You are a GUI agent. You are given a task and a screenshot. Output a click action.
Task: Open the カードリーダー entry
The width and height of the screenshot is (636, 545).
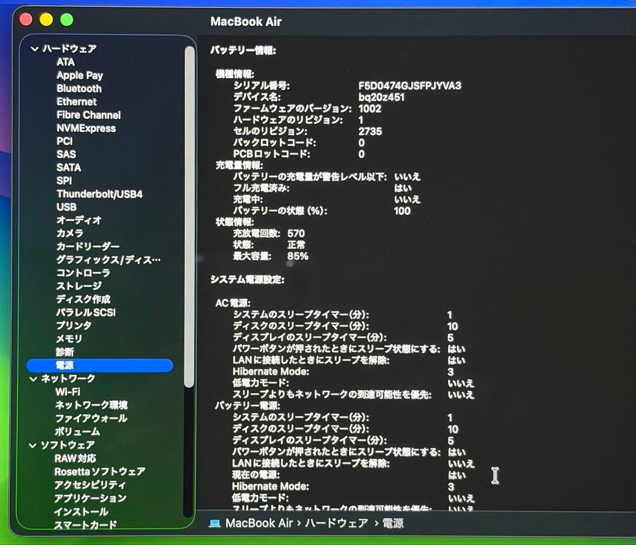88,246
